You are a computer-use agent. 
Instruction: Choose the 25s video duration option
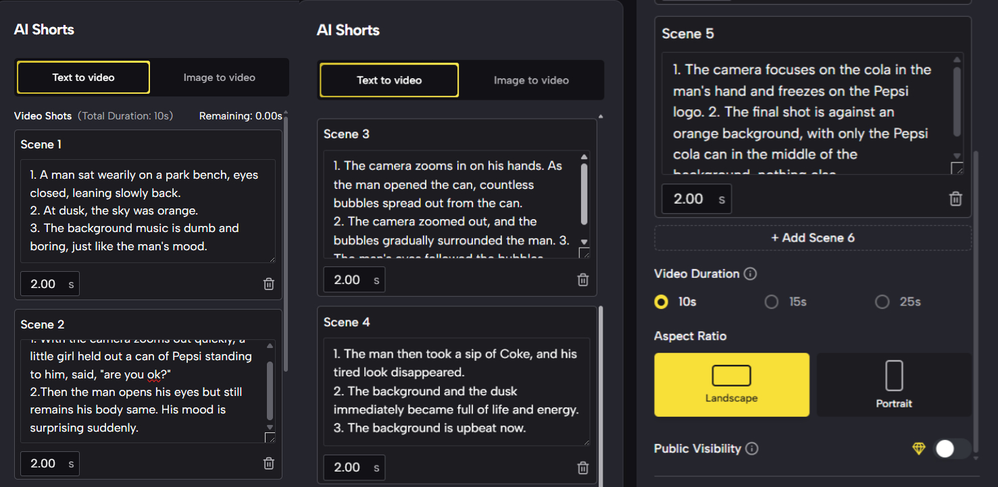tap(882, 302)
